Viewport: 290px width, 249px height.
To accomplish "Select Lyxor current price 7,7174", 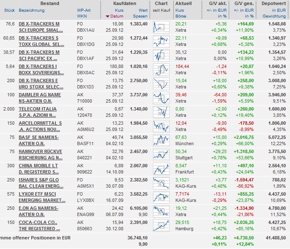I will (x=182, y=194).
